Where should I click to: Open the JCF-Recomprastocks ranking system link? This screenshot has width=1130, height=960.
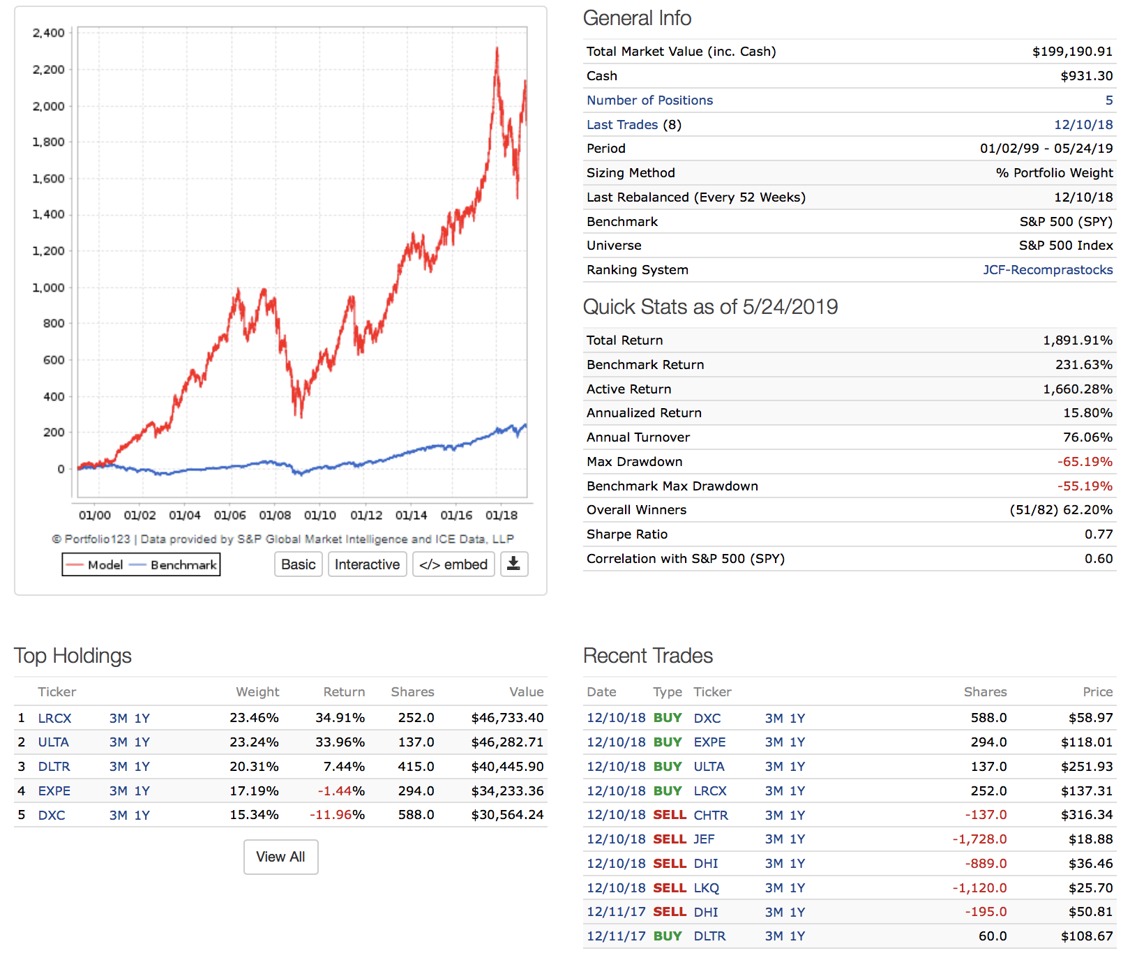pyautogui.click(x=1048, y=270)
